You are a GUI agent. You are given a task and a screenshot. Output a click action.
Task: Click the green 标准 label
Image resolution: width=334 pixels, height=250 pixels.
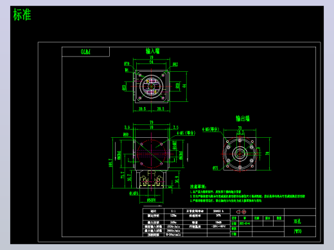[22, 15]
